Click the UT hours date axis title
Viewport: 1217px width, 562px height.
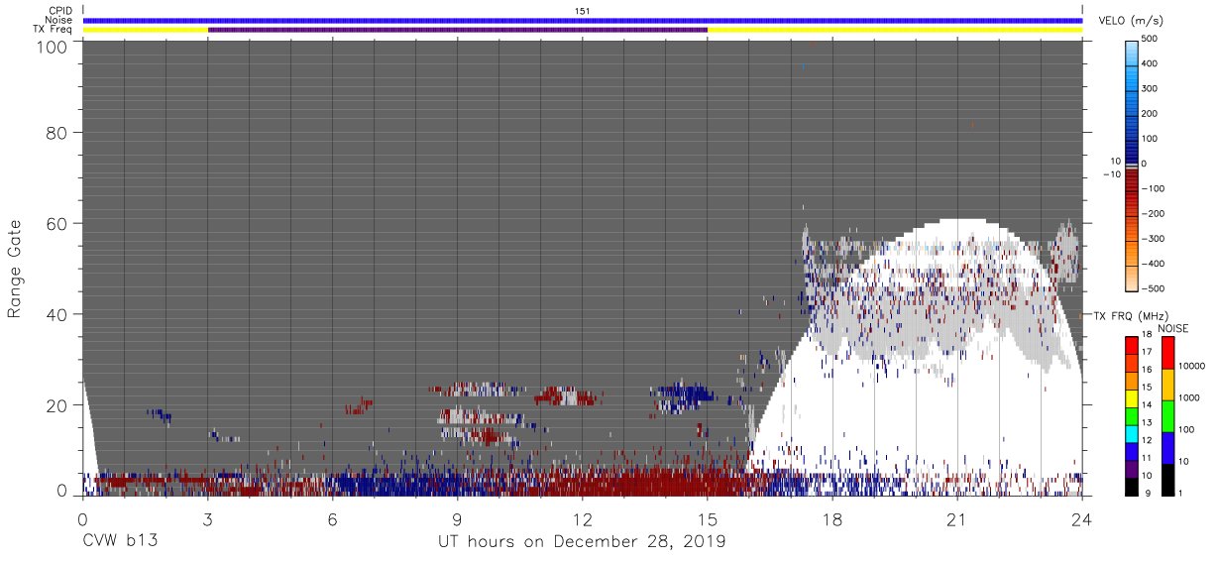(582, 543)
